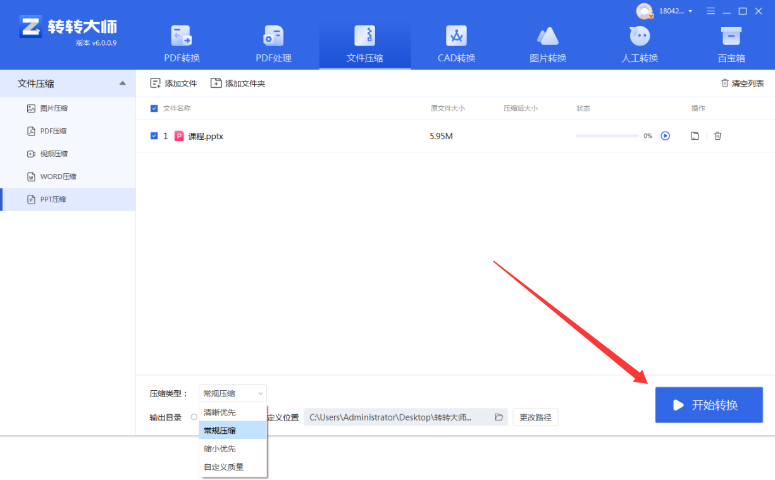This screenshot has width=775, height=480.
Task: Open the PDF转换 tab
Action: pyautogui.click(x=182, y=44)
